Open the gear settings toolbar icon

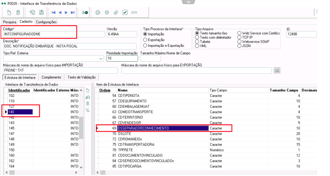click(x=107, y=13)
